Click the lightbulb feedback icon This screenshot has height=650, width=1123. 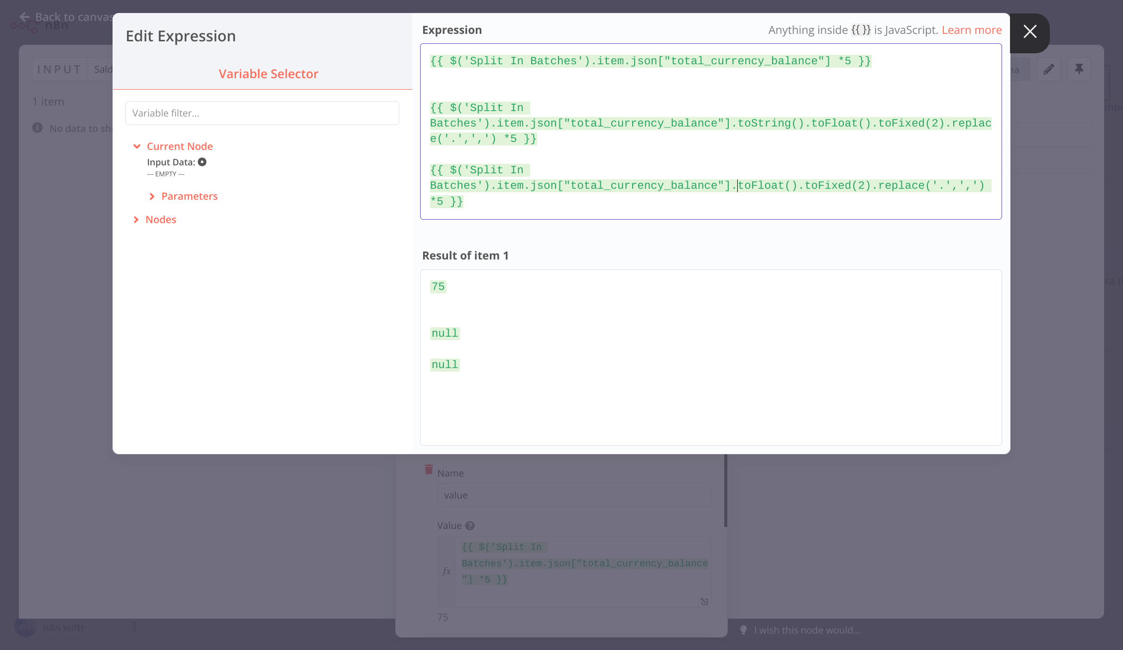[x=743, y=630]
